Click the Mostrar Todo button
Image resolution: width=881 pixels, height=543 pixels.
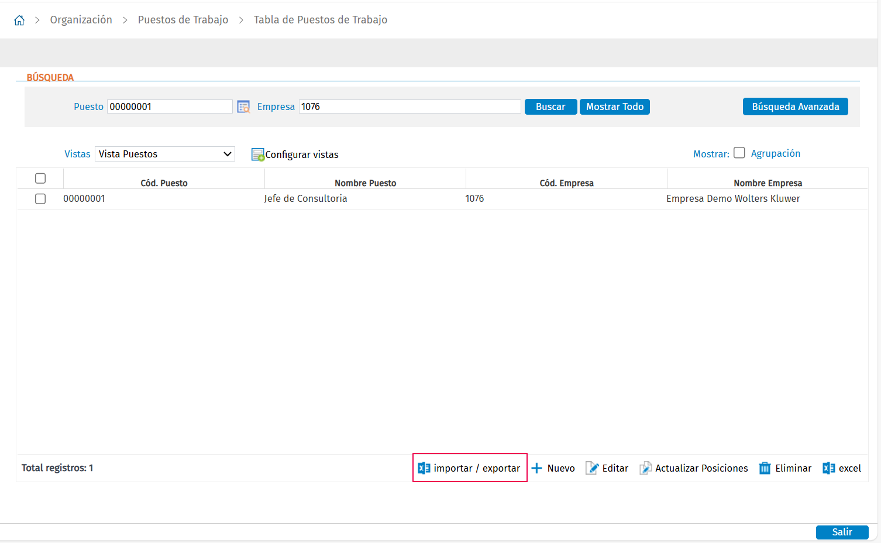tap(615, 106)
